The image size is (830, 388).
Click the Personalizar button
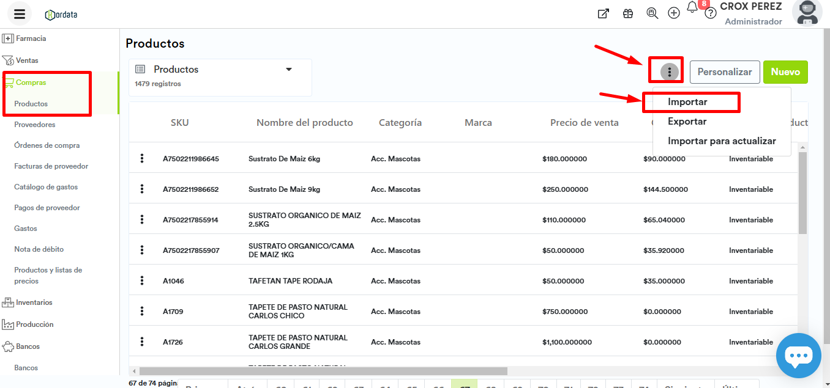click(725, 72)
